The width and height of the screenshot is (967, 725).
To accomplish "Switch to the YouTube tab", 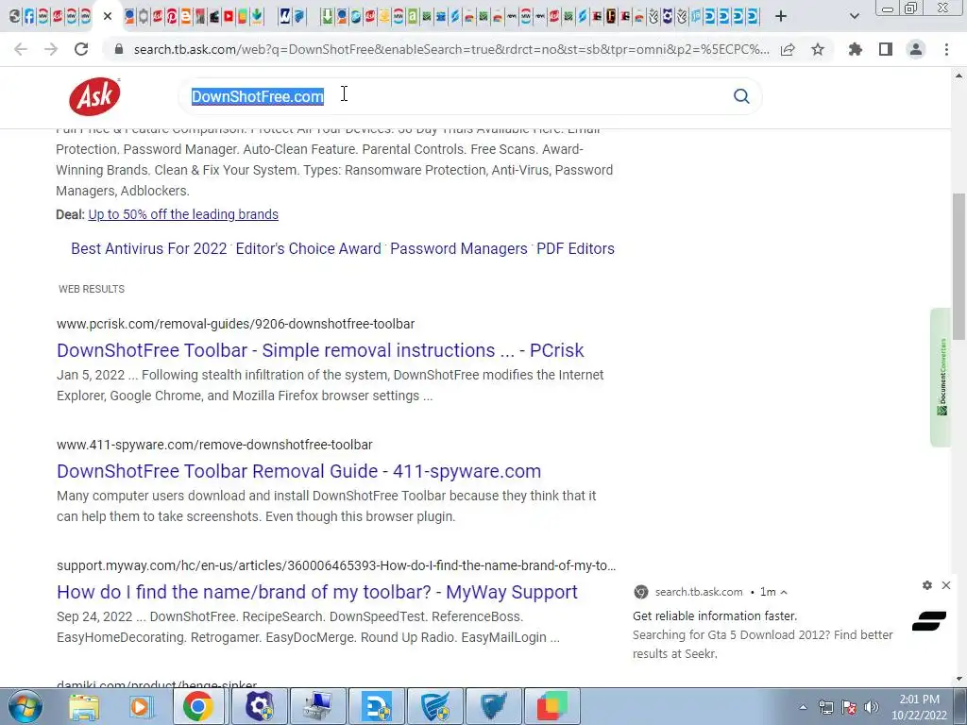I will tap(229, 16).
